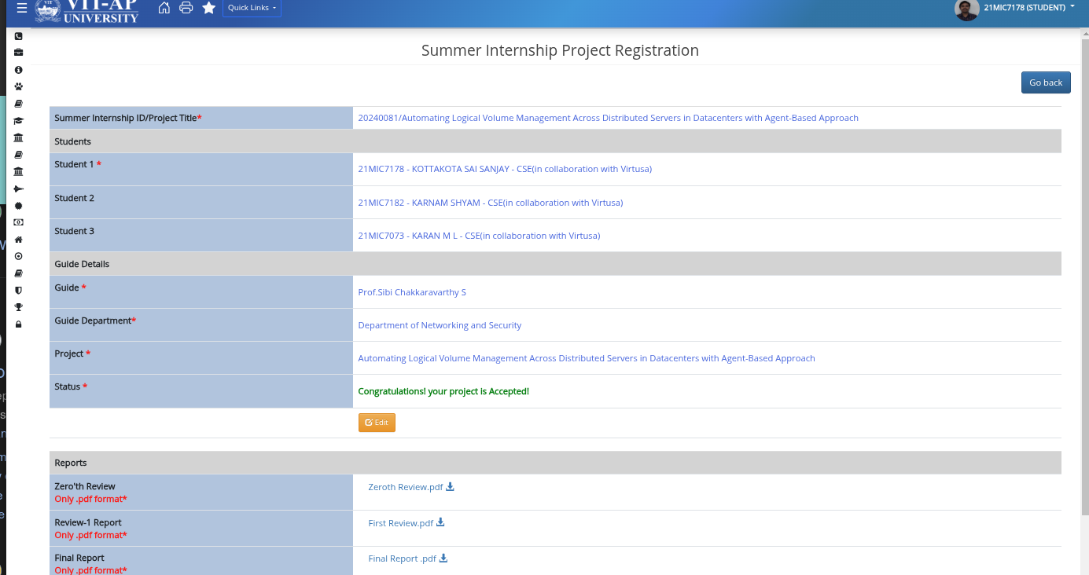Image resolution: width=1089 pixels, height=575 pixels.
Task: Open the shield icon in the sidebar
Action: (19, 290)
